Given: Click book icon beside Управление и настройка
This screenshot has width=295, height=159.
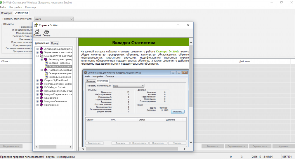Looking at the screenshot, I should click(x=41, y=52).
